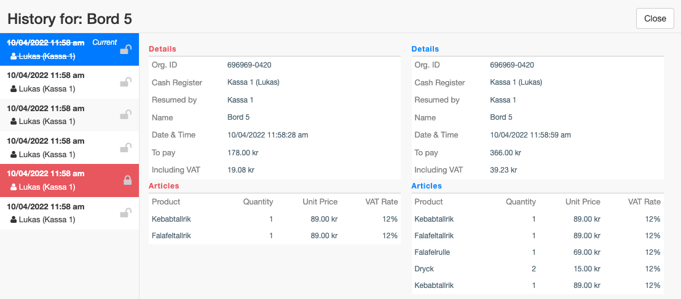Click the '15.00 kr' unit price
The image size is (681, 299).
tap(586, 269)
